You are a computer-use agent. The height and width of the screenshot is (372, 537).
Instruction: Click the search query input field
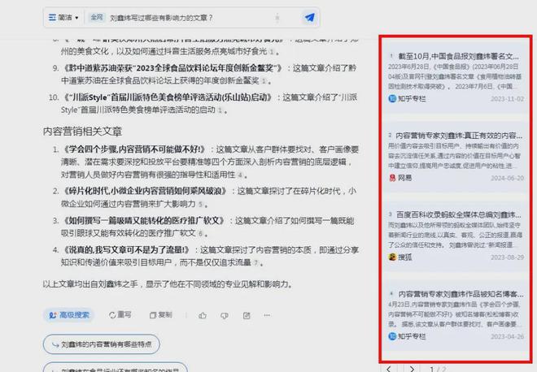pos(190,18)
